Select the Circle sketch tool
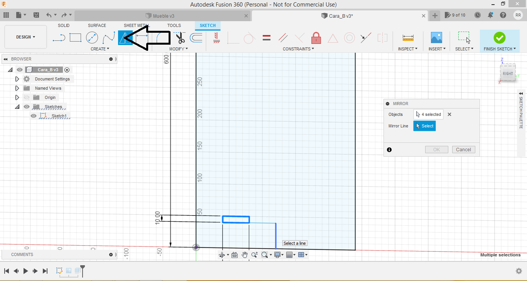This screenshot has height=281, width=527. pyautogui.click(x=92, y=38)
